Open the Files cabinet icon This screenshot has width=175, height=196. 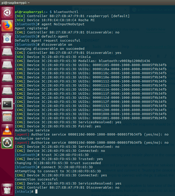(7, 117)
